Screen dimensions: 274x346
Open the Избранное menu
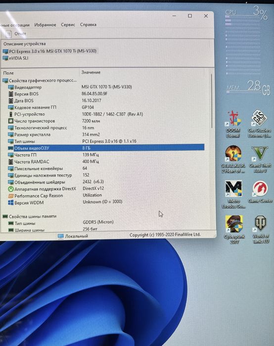[45, 25]
